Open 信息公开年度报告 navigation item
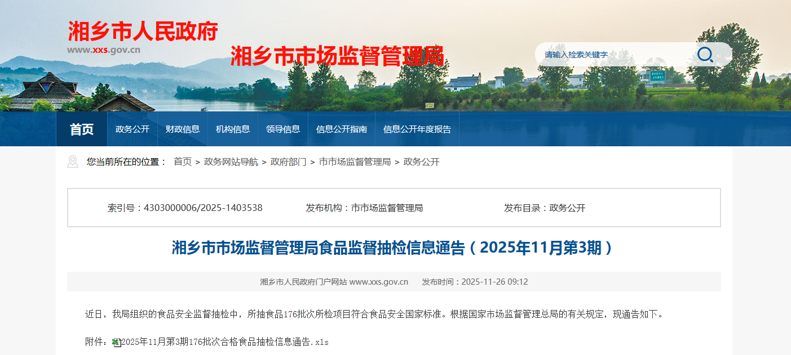The width and height of the screenshot is (791, 355). tap(417, 129)
